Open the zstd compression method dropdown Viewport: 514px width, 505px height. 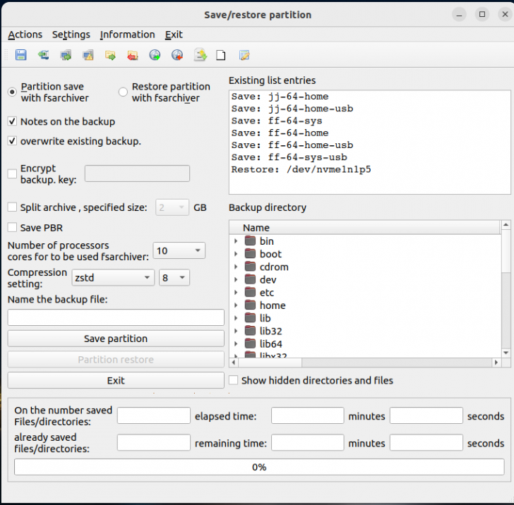tap(113, 278)
